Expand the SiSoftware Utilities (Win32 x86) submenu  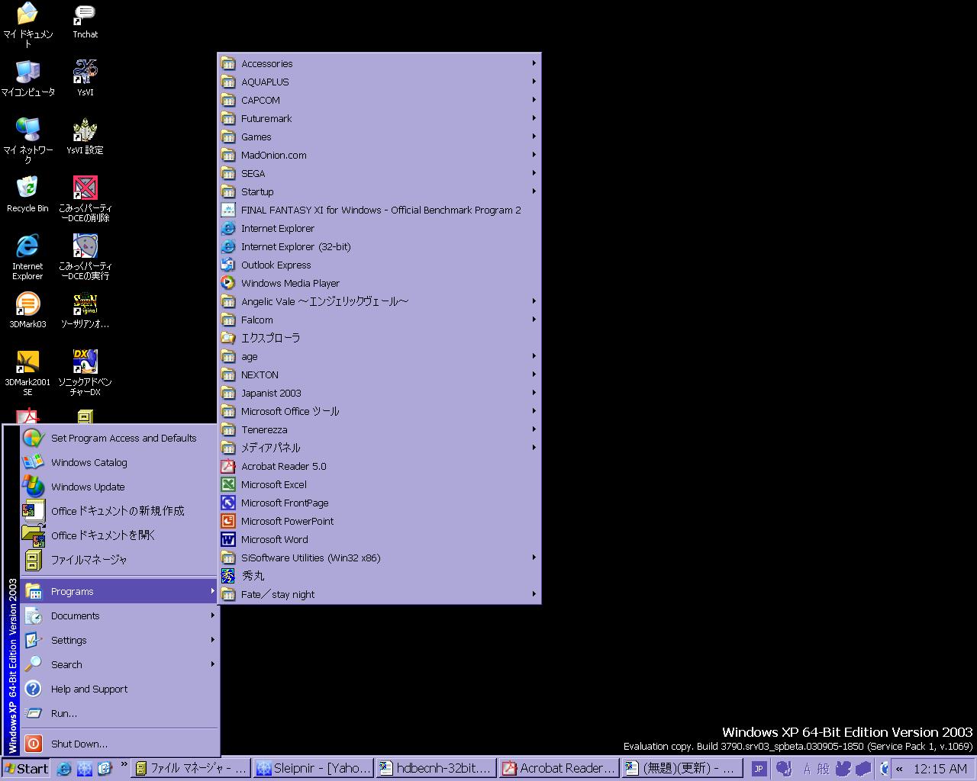[379, 558]
